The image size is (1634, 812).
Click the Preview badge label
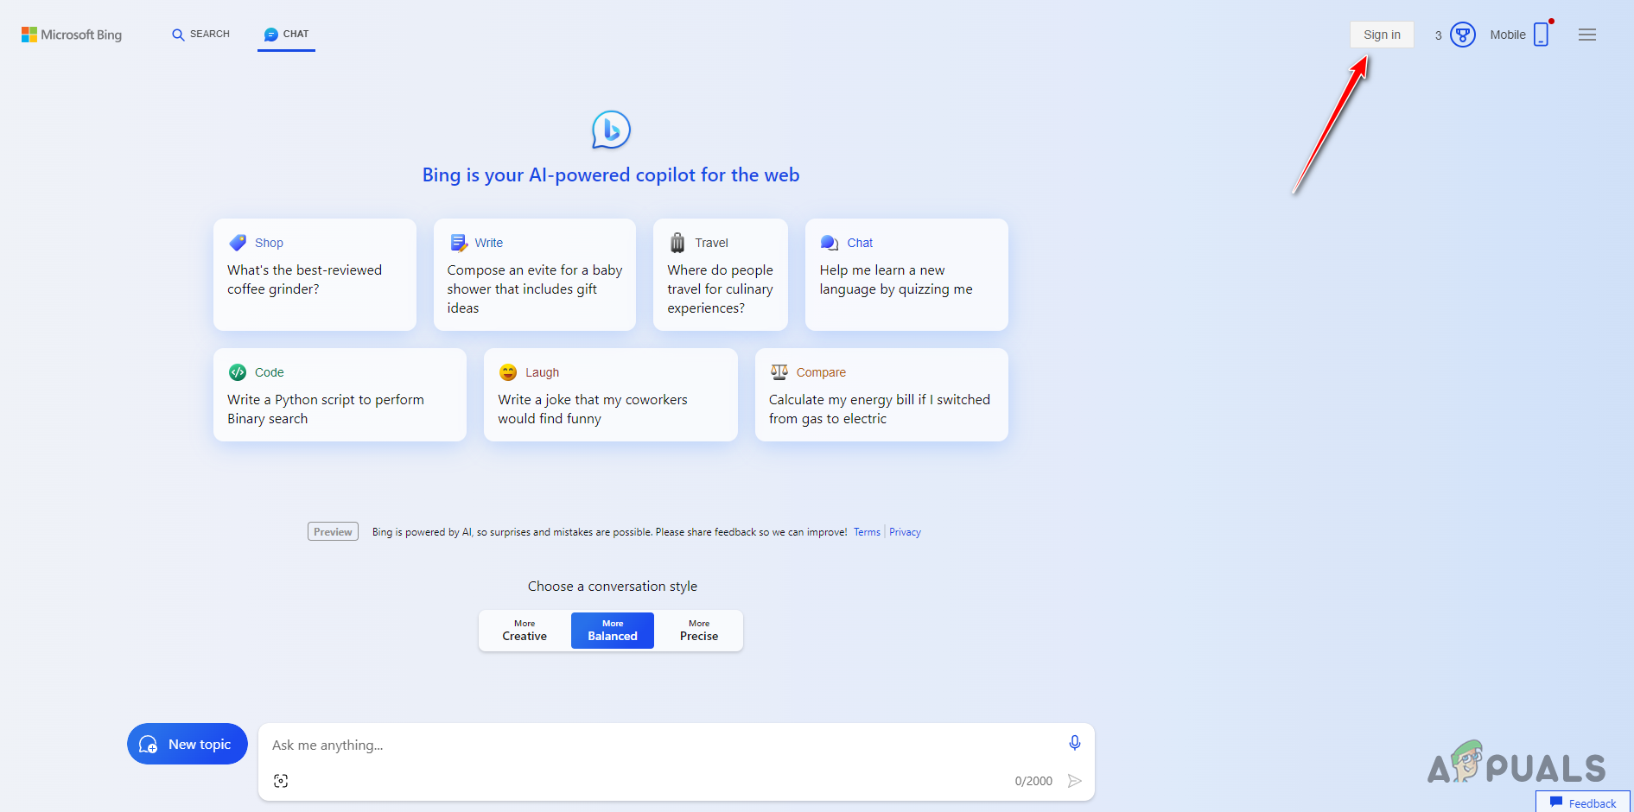[x=333, y=531]
